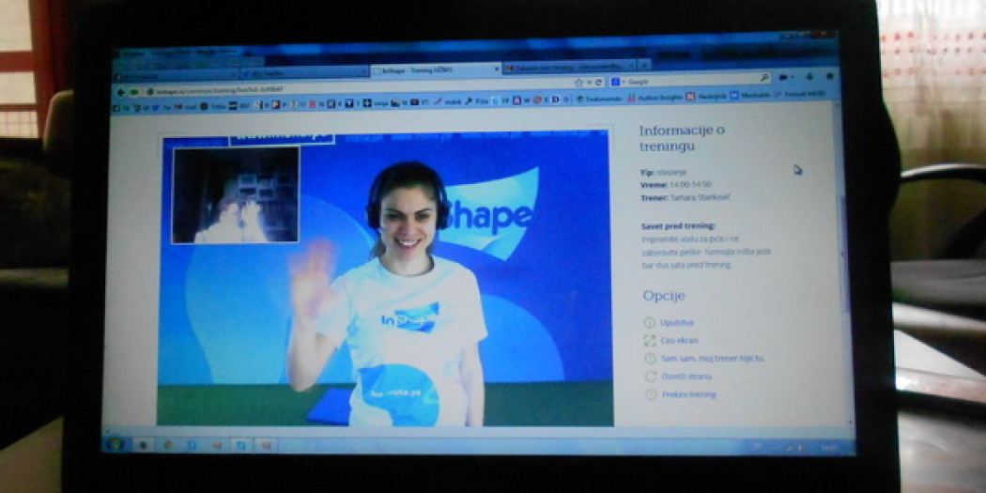Image resolution: width=986 pixels, height=493 pixels.
Task: Click the browser home icon
Action: [x=829, y=76]
